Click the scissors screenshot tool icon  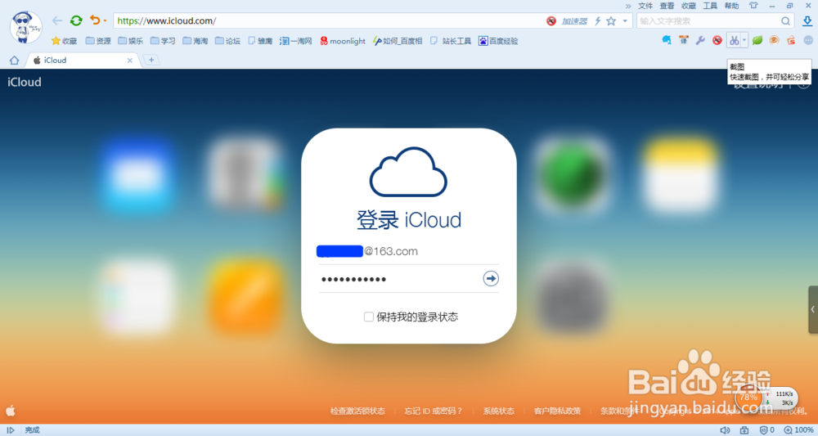[x=734, y=40]
